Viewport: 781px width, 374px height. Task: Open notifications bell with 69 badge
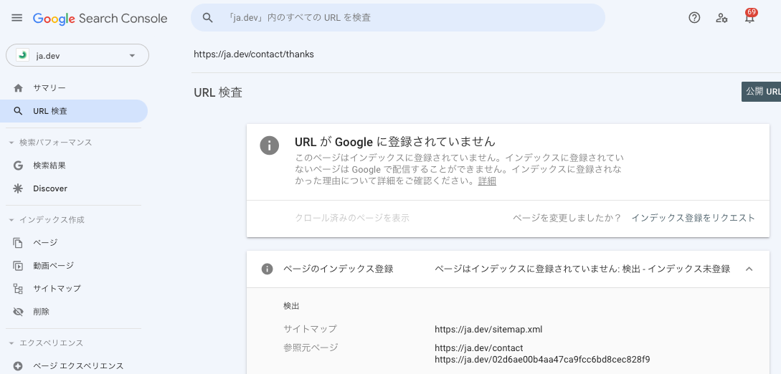(x=749, y=18)
